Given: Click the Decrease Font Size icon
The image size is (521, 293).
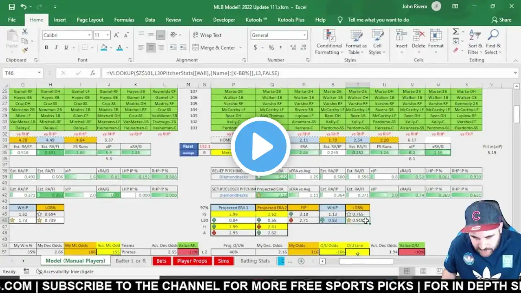Looking at the screenshot, I should (x=127, y=35).
